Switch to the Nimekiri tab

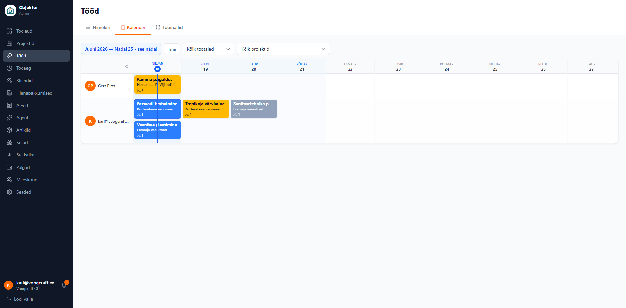point(98,27)
